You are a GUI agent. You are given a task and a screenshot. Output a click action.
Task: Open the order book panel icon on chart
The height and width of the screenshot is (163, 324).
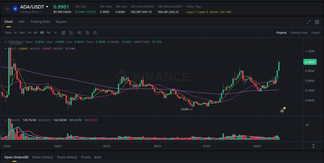282,111
